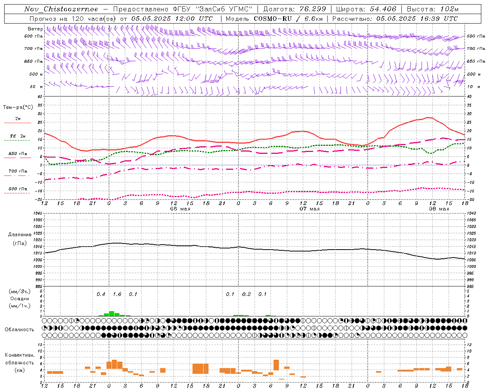This screenshot has width=487, height=389.
Task: Click the 0.1 value right after 1.6
Action: pyautogui.click(x=133, y=294)
